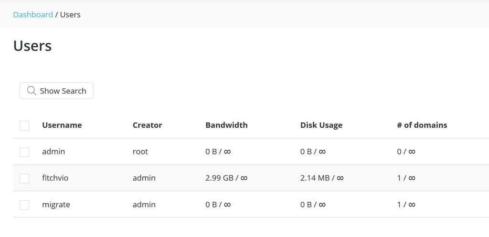This screenshot has height=237, width=489.
Task: Open the fitchvio username entry
Action: pos(55,178)
